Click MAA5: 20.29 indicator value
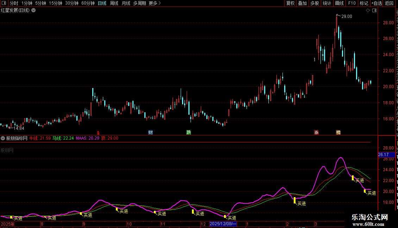Image resolution: width=398 pixels, height=228 pixels. (x=87, y=138)
